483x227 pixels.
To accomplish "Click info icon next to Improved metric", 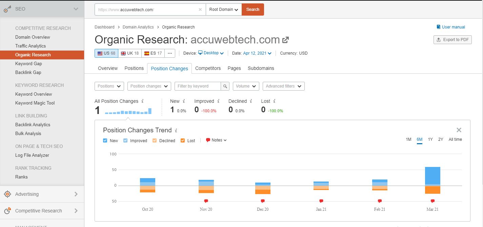I will click(218, 101).
